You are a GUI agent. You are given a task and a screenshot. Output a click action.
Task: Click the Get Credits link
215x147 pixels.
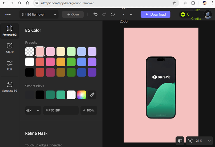(196, 14)
